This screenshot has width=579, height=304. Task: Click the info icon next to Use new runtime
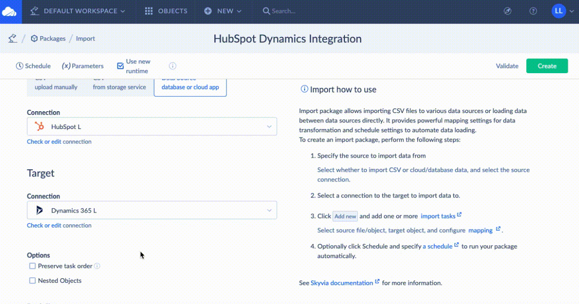click(x=172, y=66)
